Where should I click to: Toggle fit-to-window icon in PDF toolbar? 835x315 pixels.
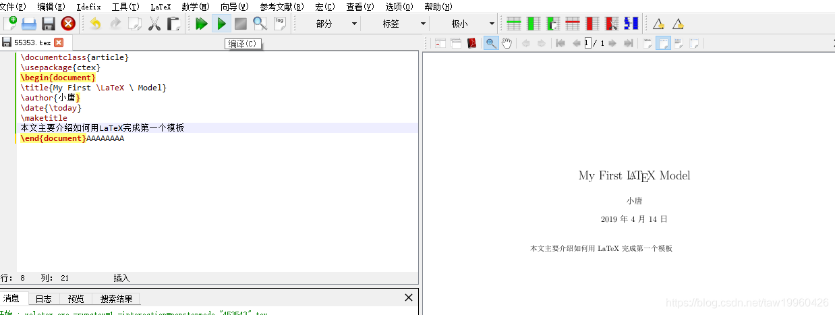694,43
